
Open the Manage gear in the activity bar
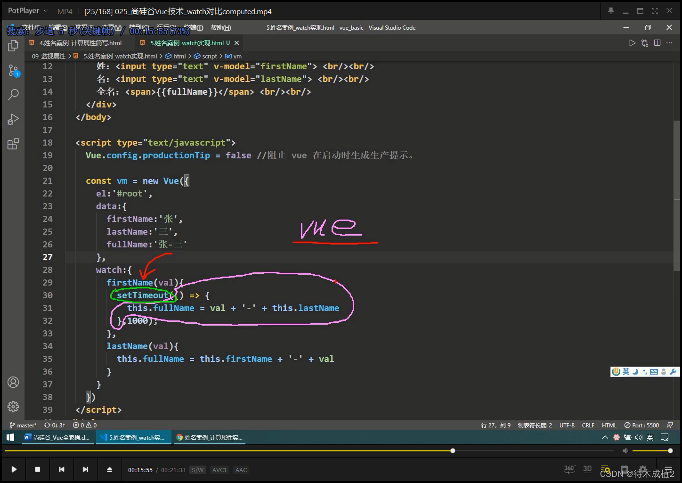point(13,406)
